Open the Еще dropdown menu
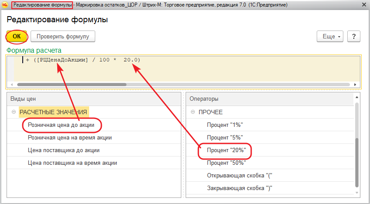 pos(330,36)
